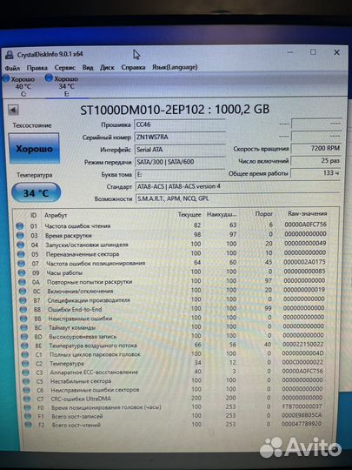Click the Интерфейс field Serial ATA
The image size is (352, 470).
180,150
